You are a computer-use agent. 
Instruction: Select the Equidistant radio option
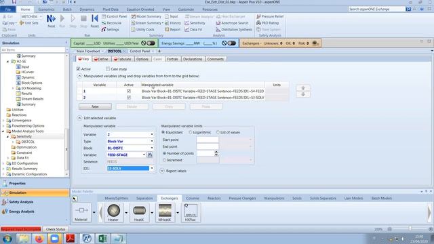pos(163,132)
